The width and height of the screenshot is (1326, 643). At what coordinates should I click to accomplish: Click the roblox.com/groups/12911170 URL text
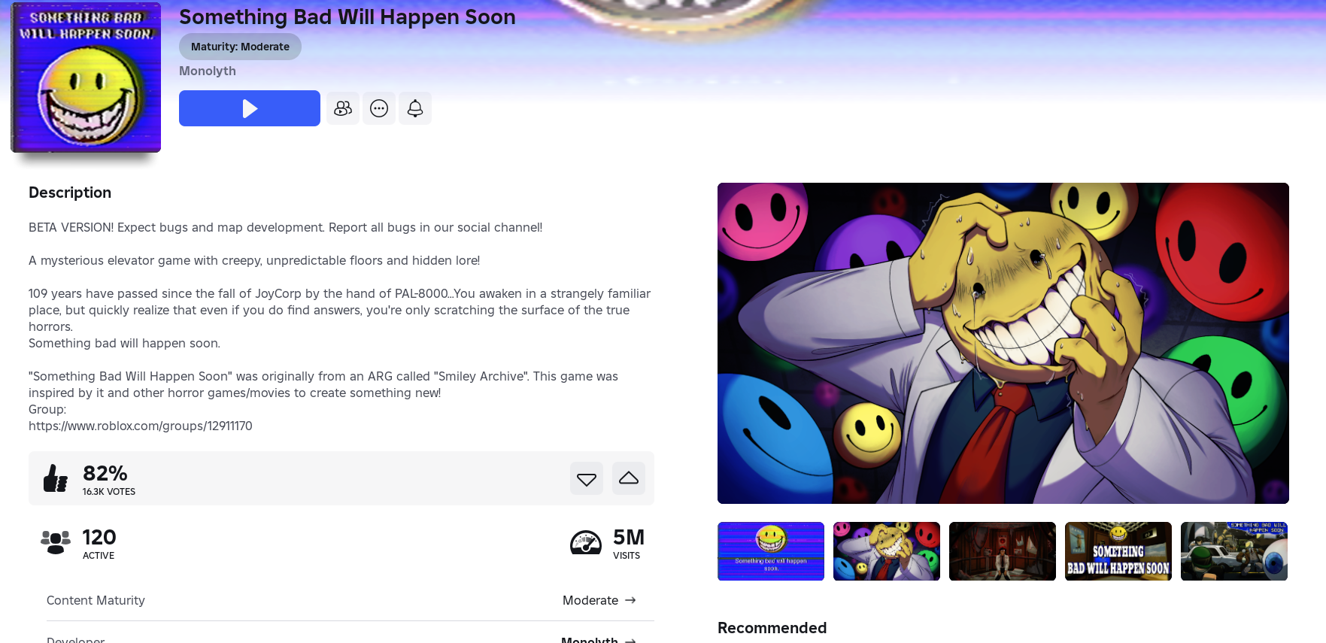tap(141, 426)
